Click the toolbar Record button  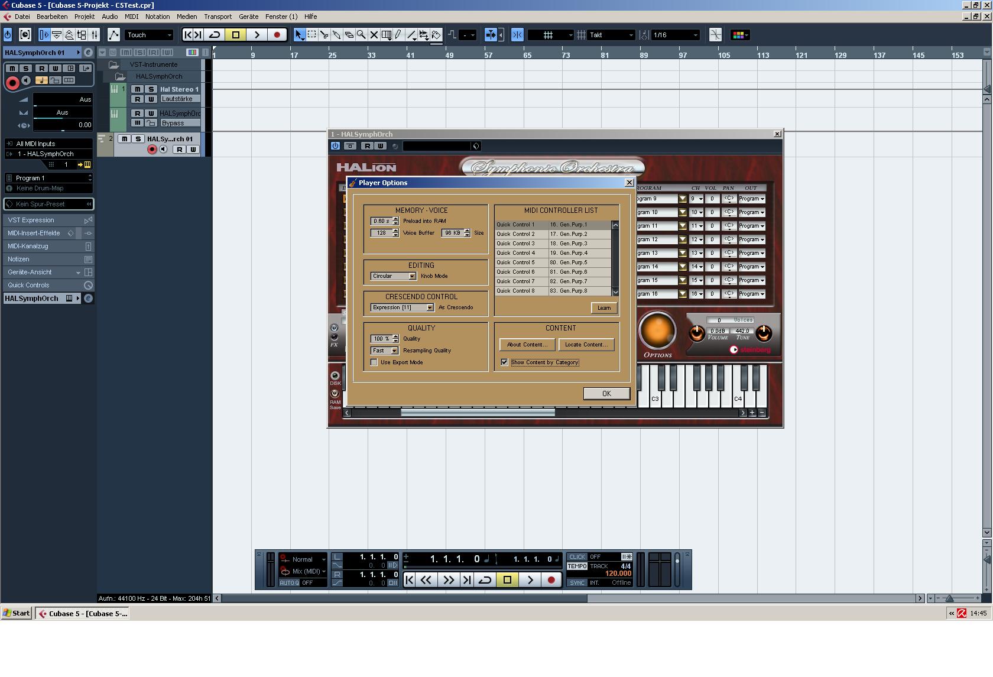277,35
